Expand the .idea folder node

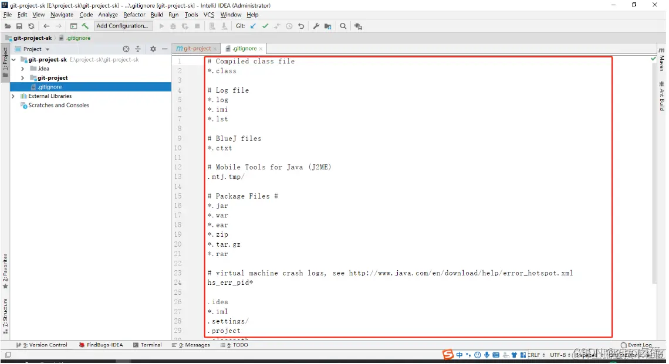(x=23, y=69)
